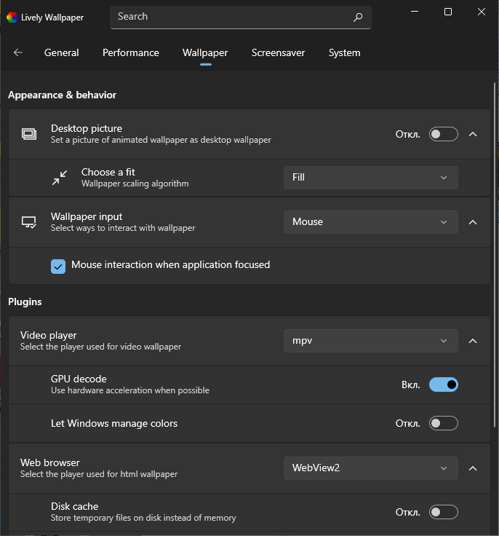Open the WebView2 browser dropdown

pyautogui.click(x=370, y=468)
